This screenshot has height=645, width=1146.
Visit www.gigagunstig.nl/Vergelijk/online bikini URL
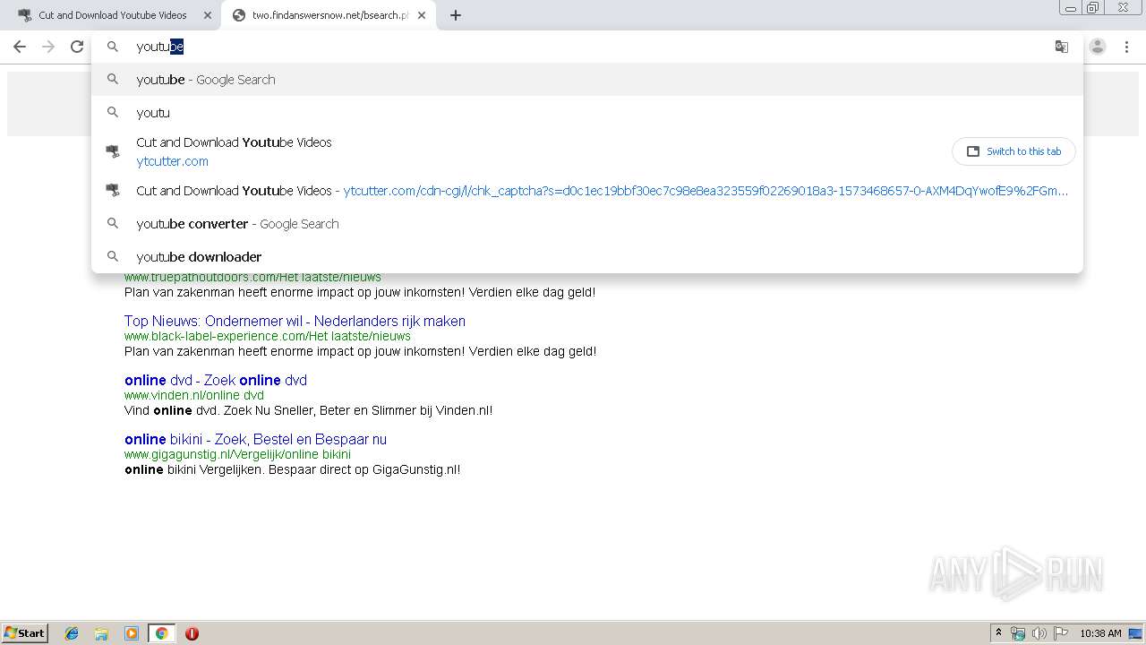point(237,454)
